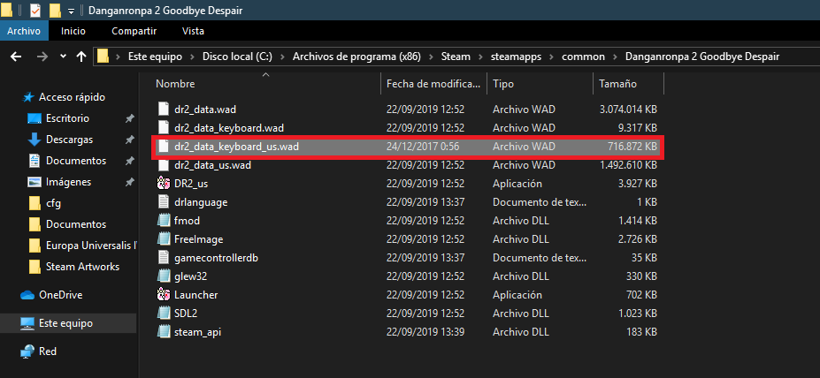Expand the quick access toolbar customize dropdown

tap(71, 11)
